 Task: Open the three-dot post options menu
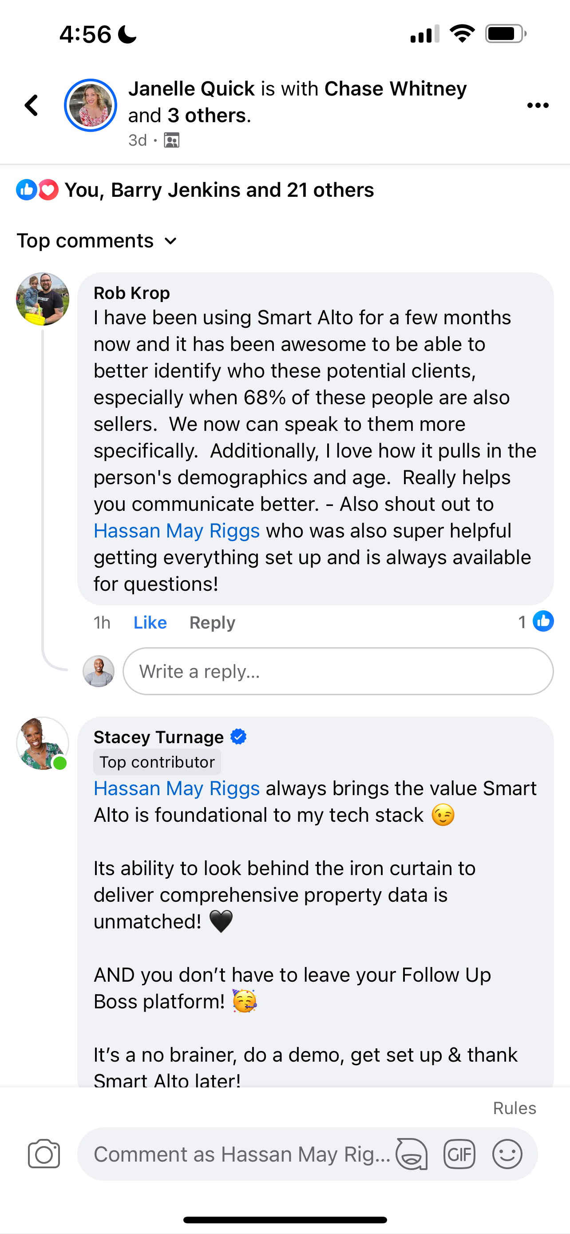538,105
